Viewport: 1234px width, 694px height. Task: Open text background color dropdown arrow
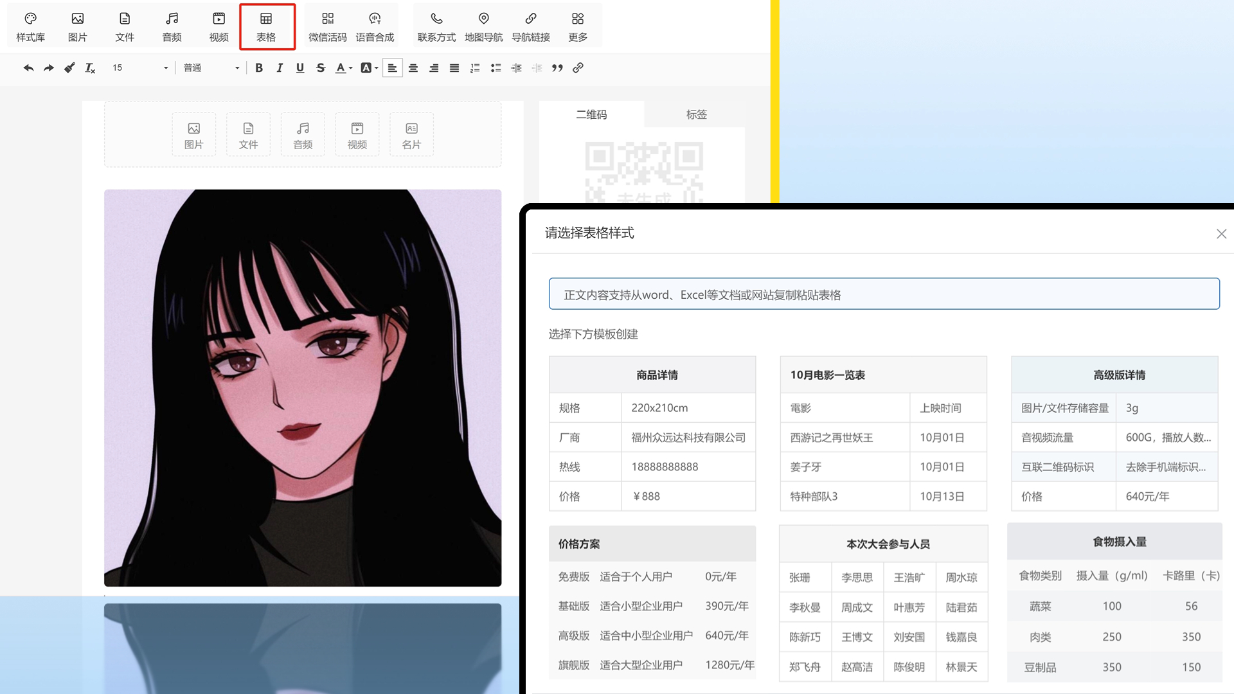point(376,68)
